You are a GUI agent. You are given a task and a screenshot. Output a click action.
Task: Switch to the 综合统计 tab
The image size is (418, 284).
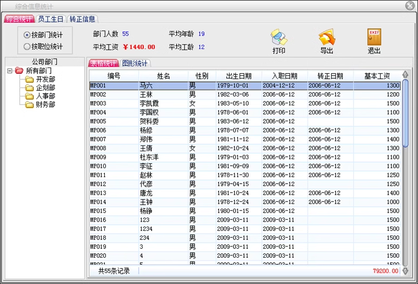point(20,19)
